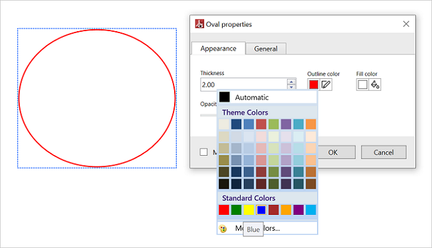432x248 pixels.
Task: Select top-row medium blue theme color
Action: tap(249, 124)
